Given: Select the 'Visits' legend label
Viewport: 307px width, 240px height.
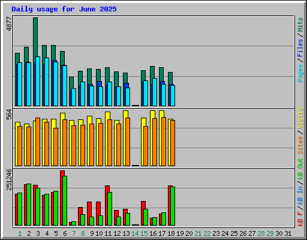Looking at the screenshot, I should (x=300, y=118).
